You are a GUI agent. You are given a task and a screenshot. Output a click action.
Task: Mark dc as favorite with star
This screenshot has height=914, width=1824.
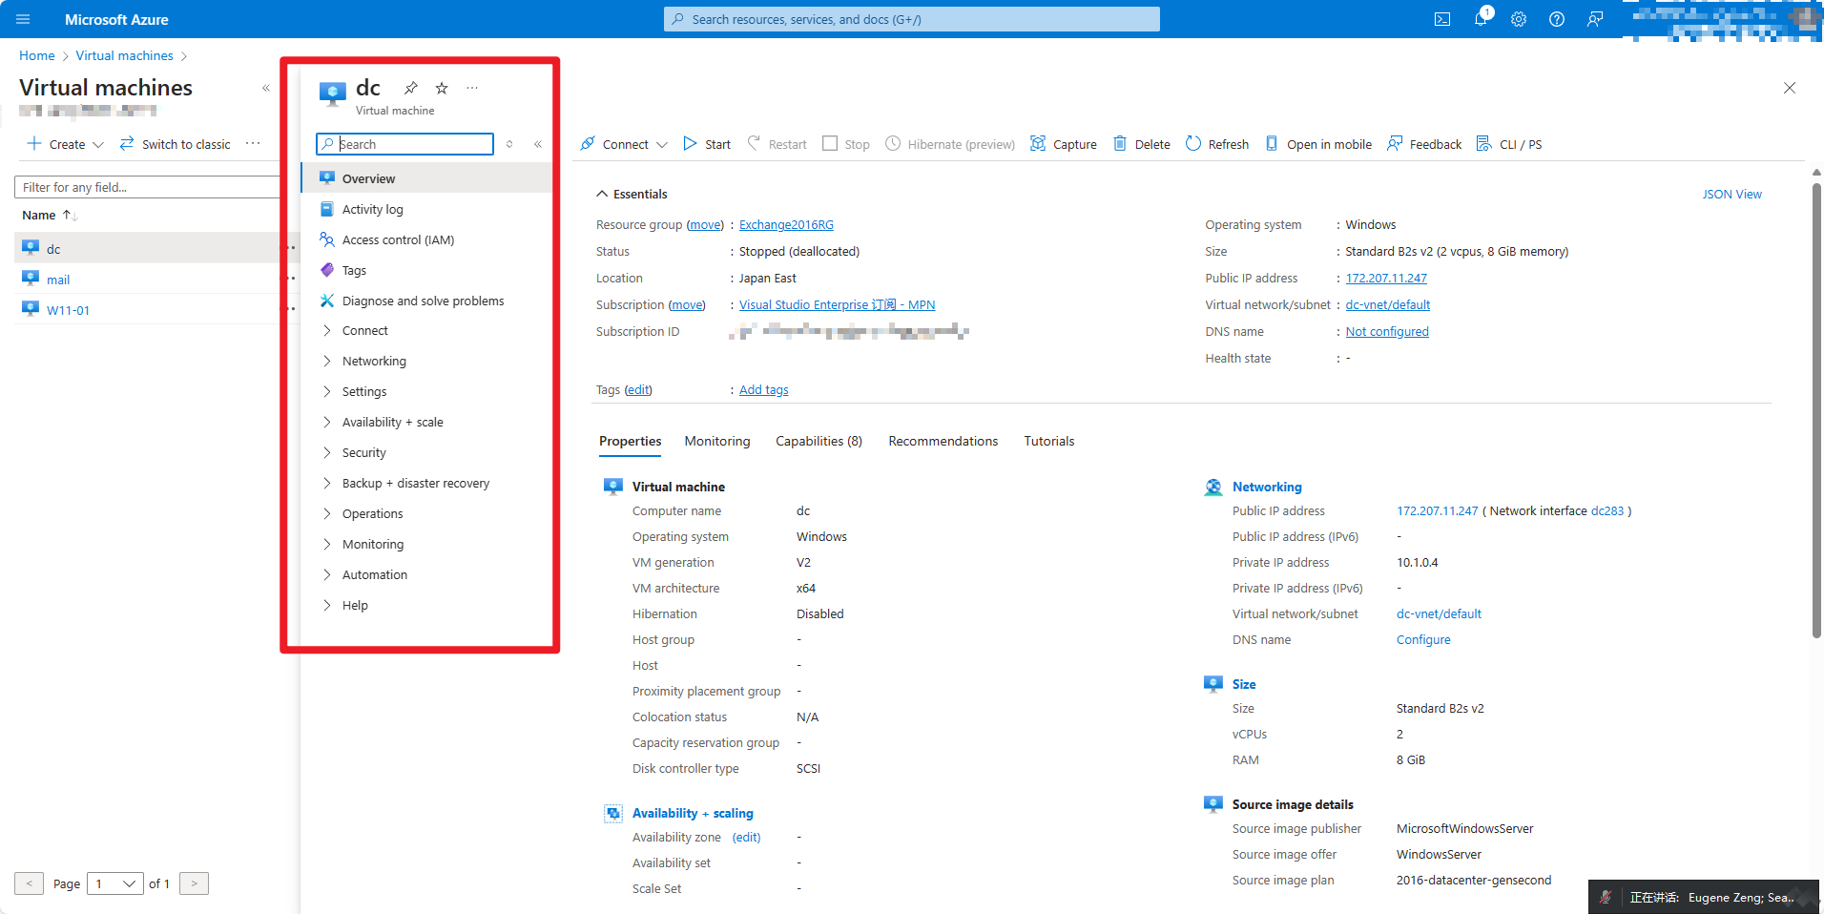[x=442, y=88]
